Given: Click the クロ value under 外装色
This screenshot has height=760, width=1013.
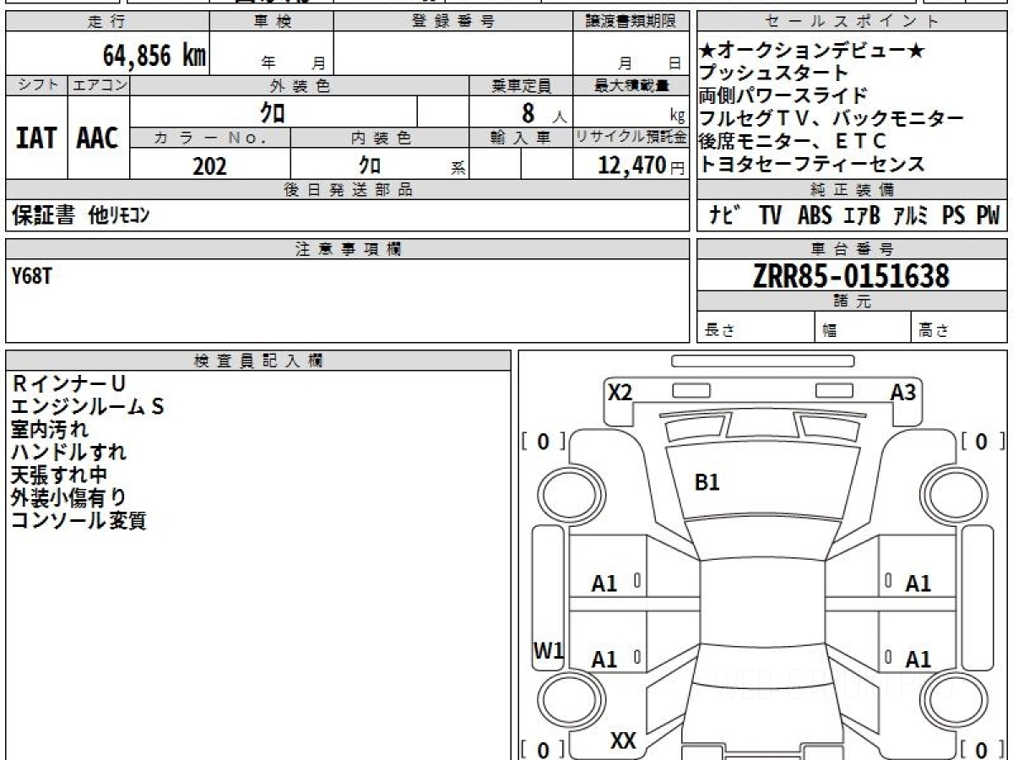Looking at the screenshot, I should [274, 111].
